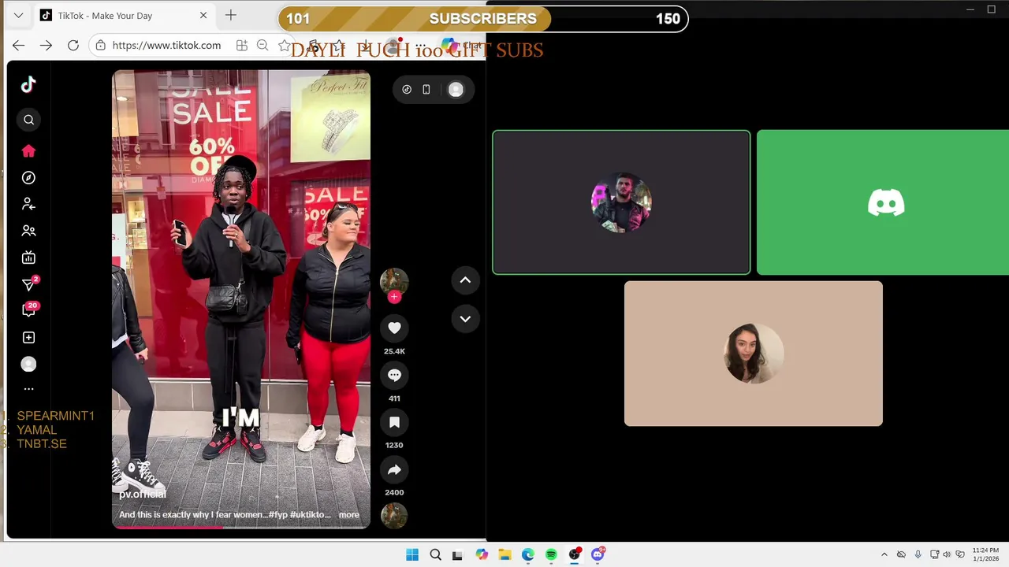Open the Following feed icon
The width and height of the screenshot is (1009, 567).
point(28,204)
